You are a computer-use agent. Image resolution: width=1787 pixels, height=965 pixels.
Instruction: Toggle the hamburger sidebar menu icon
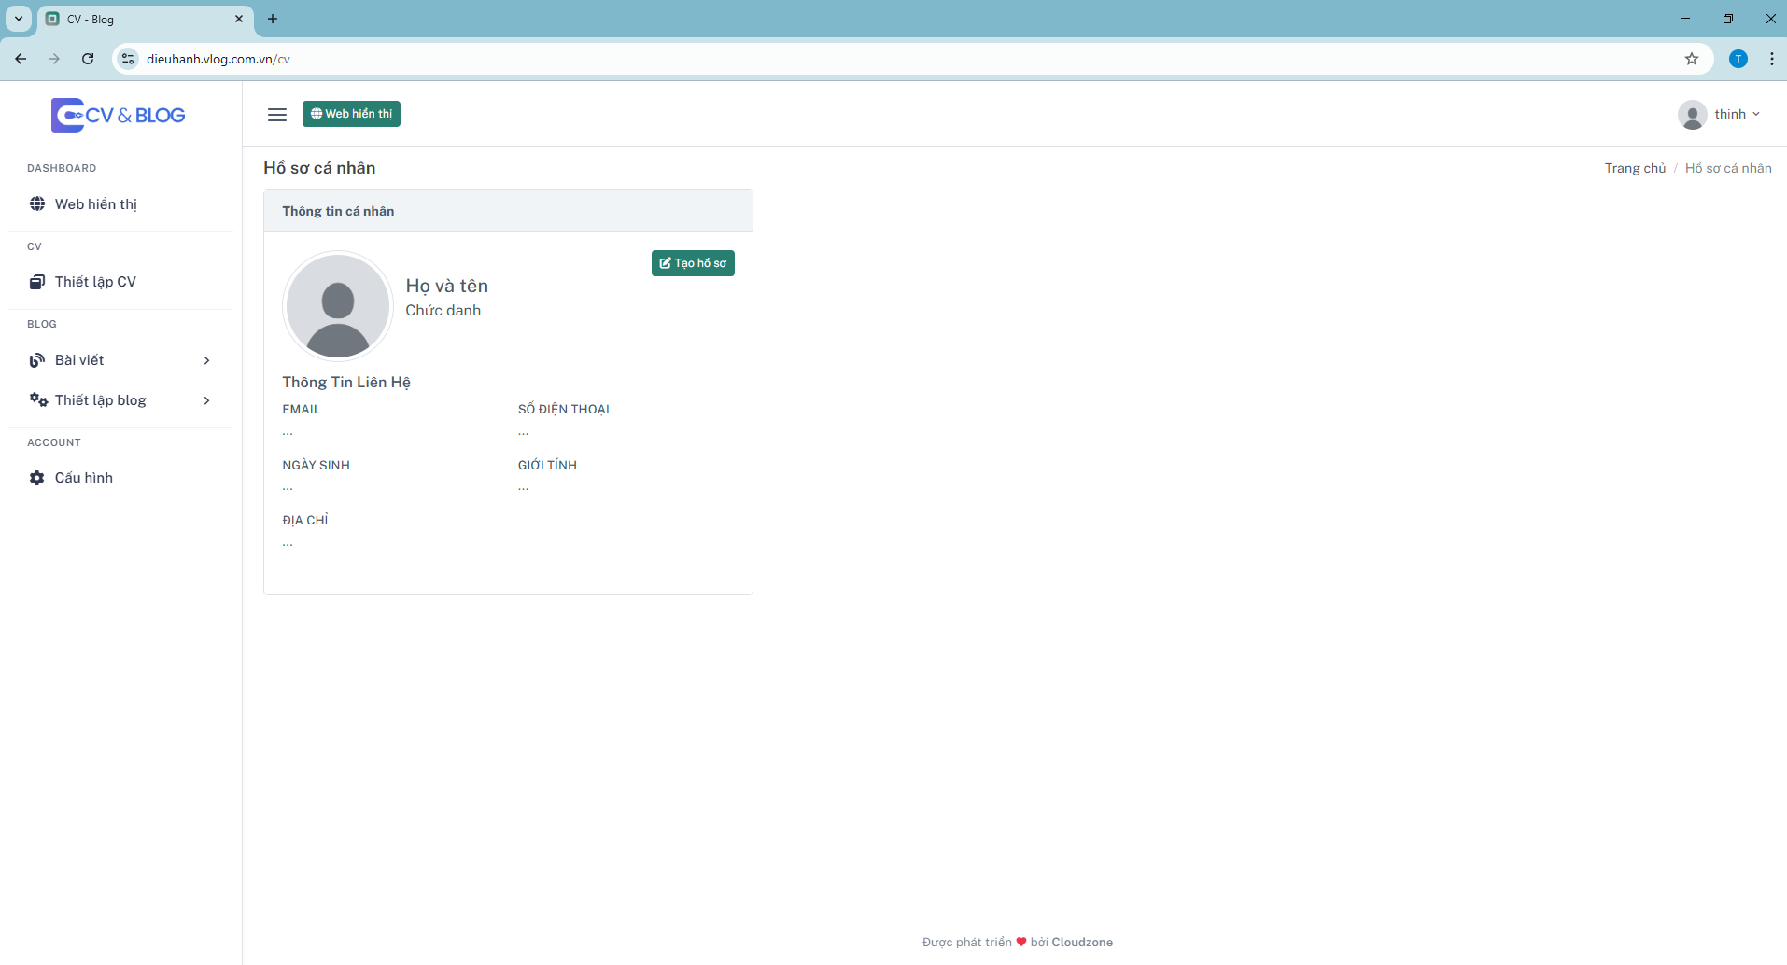coord(277,115)
